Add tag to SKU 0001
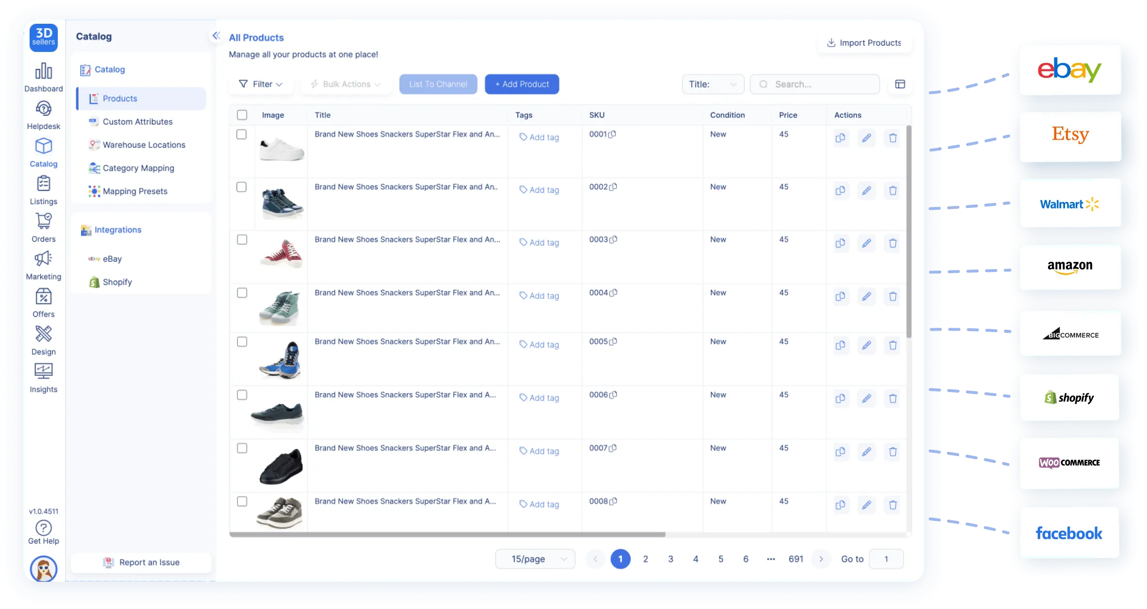1147x609 pixels. coord(539,137)
